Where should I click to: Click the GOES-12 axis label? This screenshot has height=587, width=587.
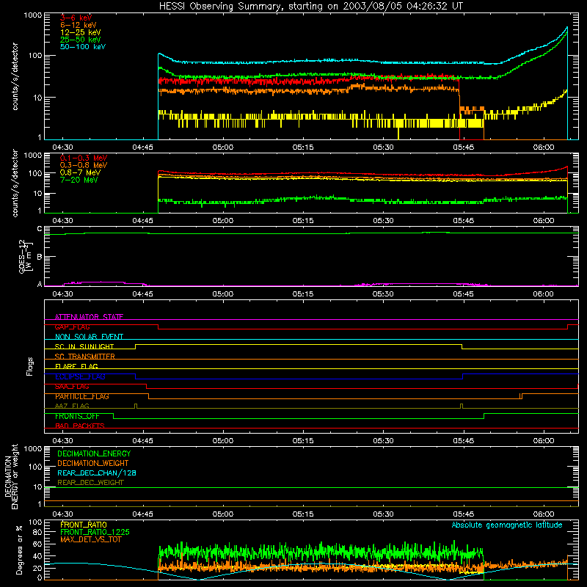[x=26, y=256]
